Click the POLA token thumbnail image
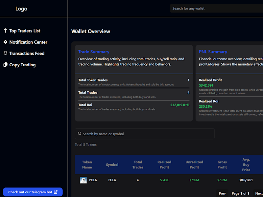263x197 pixels. click(84, 180)
